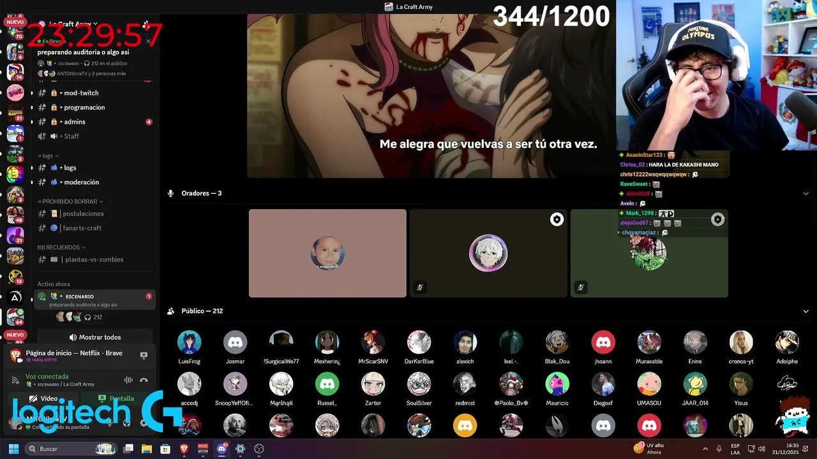Image resolution: width=817 pixels, height=459 pixels.
Task: Open Murasable's audience avatar
Action: coord(648,342)
